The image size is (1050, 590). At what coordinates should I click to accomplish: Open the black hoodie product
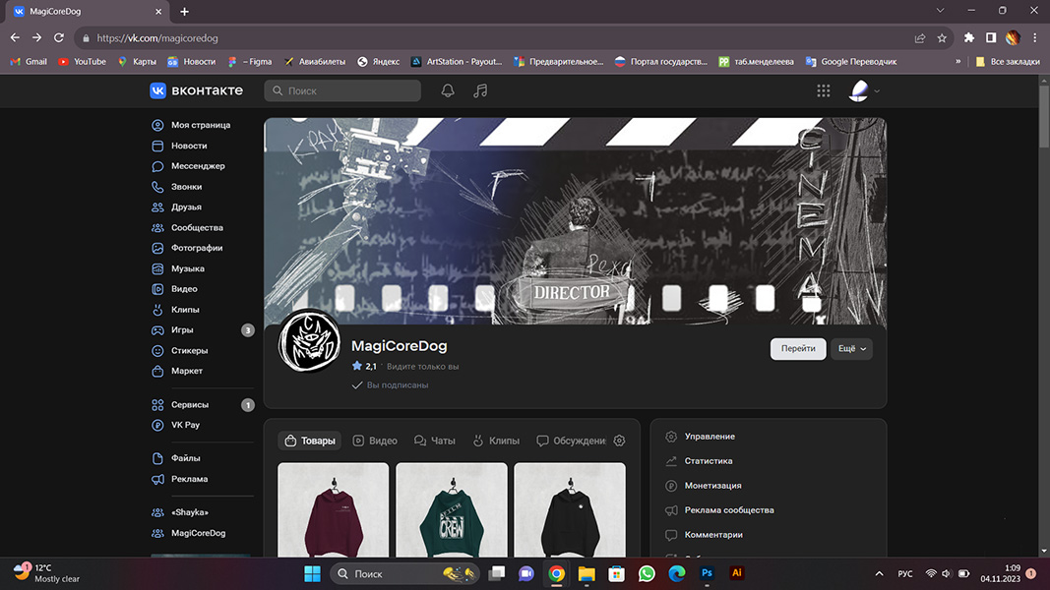[570, 509]
